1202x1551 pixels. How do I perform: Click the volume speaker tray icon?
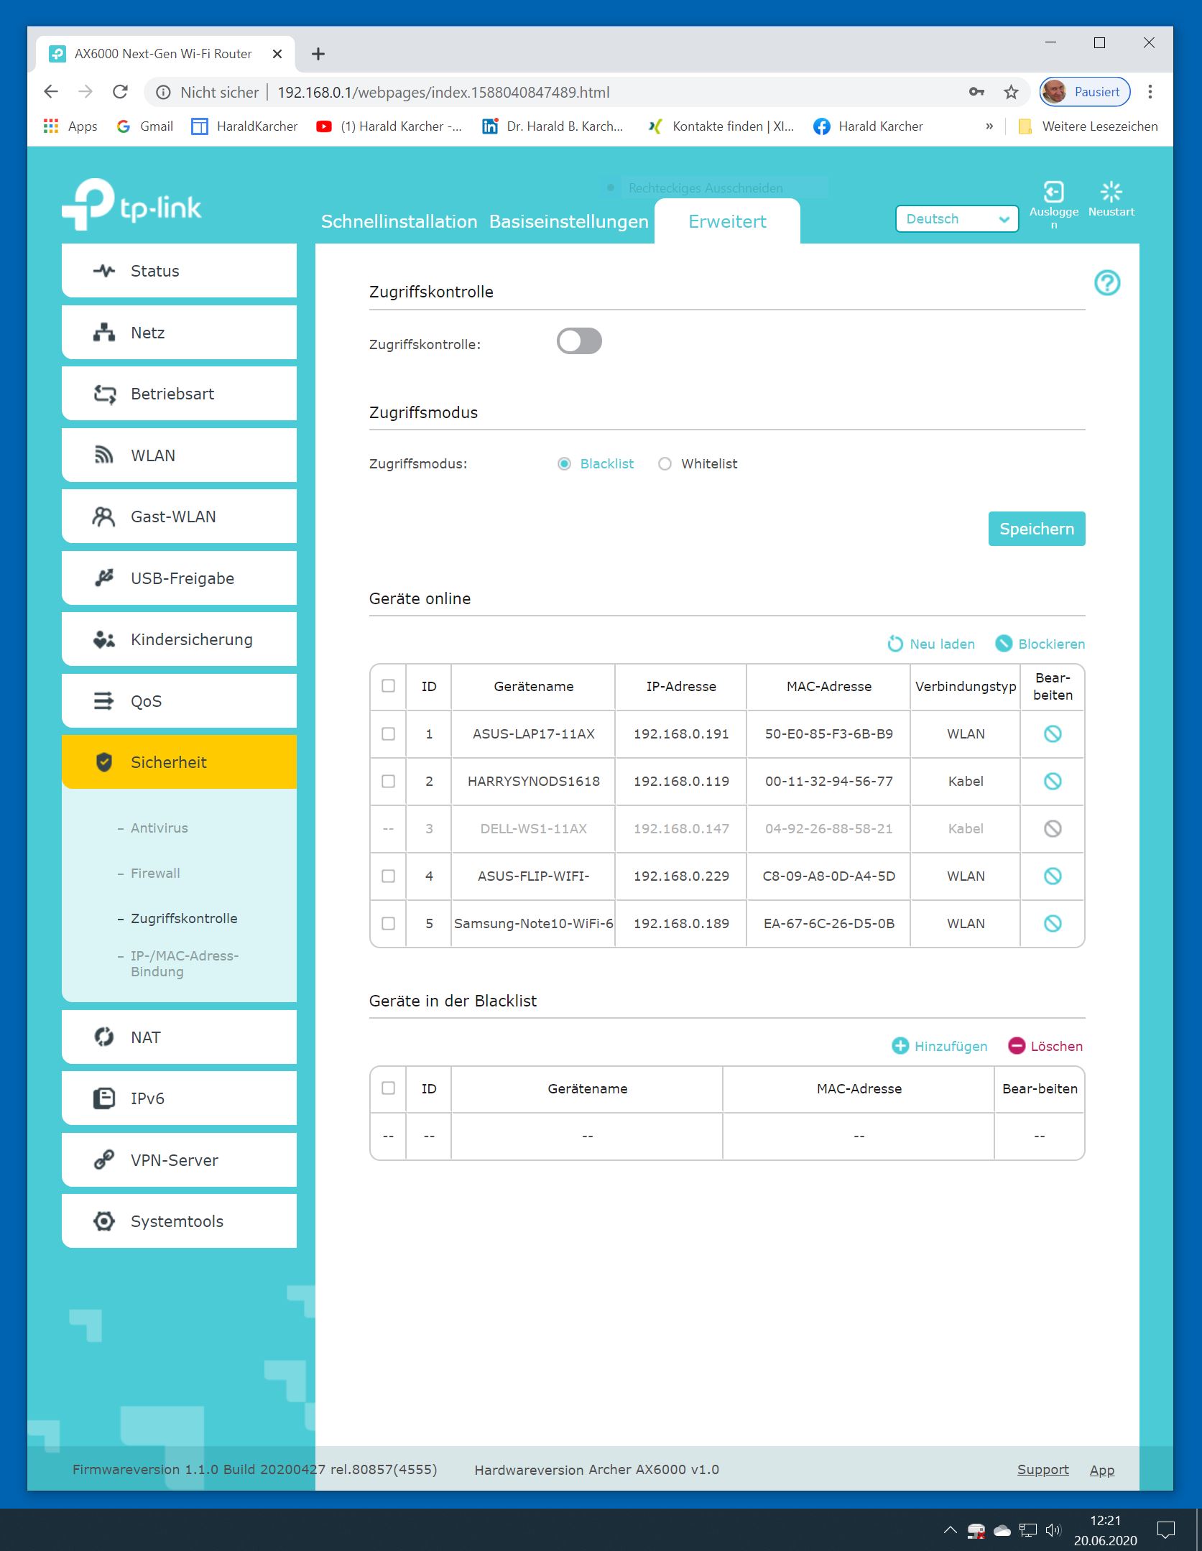pos(1053,1530)
